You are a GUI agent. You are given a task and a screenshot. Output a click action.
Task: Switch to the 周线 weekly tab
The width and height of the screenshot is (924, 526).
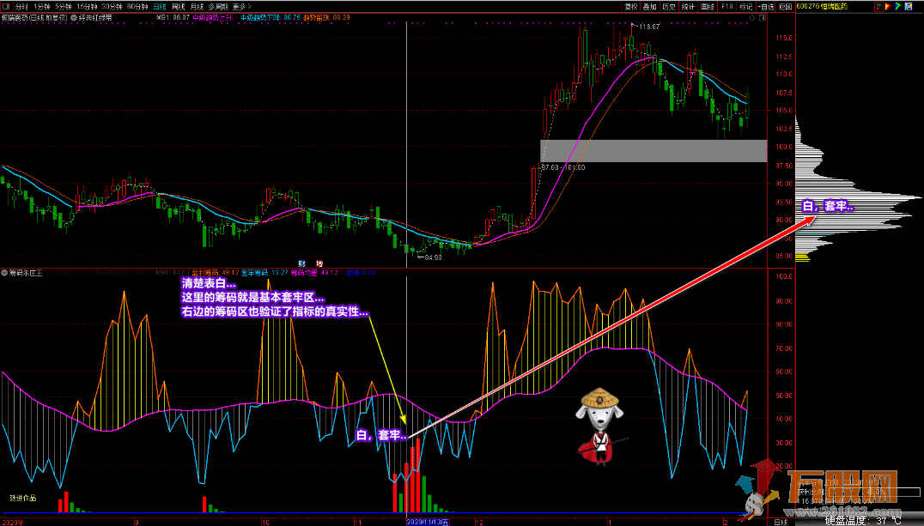click(x=178, y=6)
